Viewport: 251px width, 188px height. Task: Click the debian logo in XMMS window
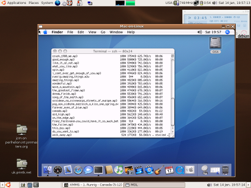click(x=243, y=34)
